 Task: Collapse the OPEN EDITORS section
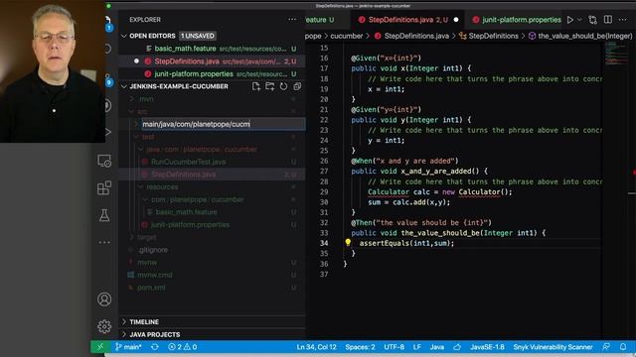pos(124,36)
